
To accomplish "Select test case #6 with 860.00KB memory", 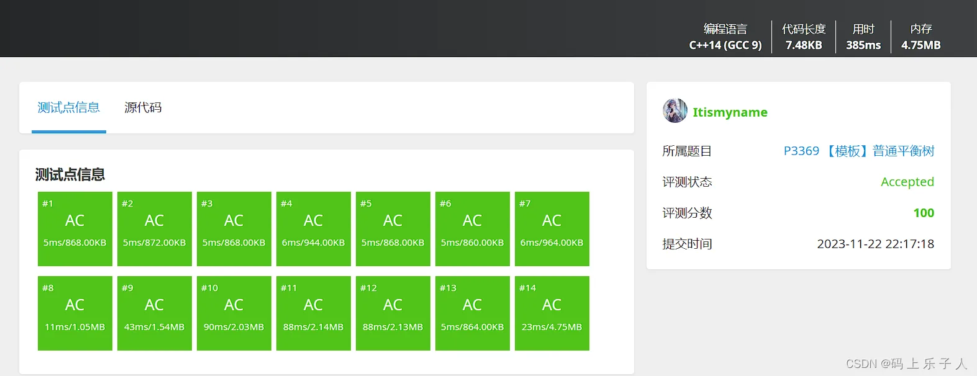I will coord(473,228).
